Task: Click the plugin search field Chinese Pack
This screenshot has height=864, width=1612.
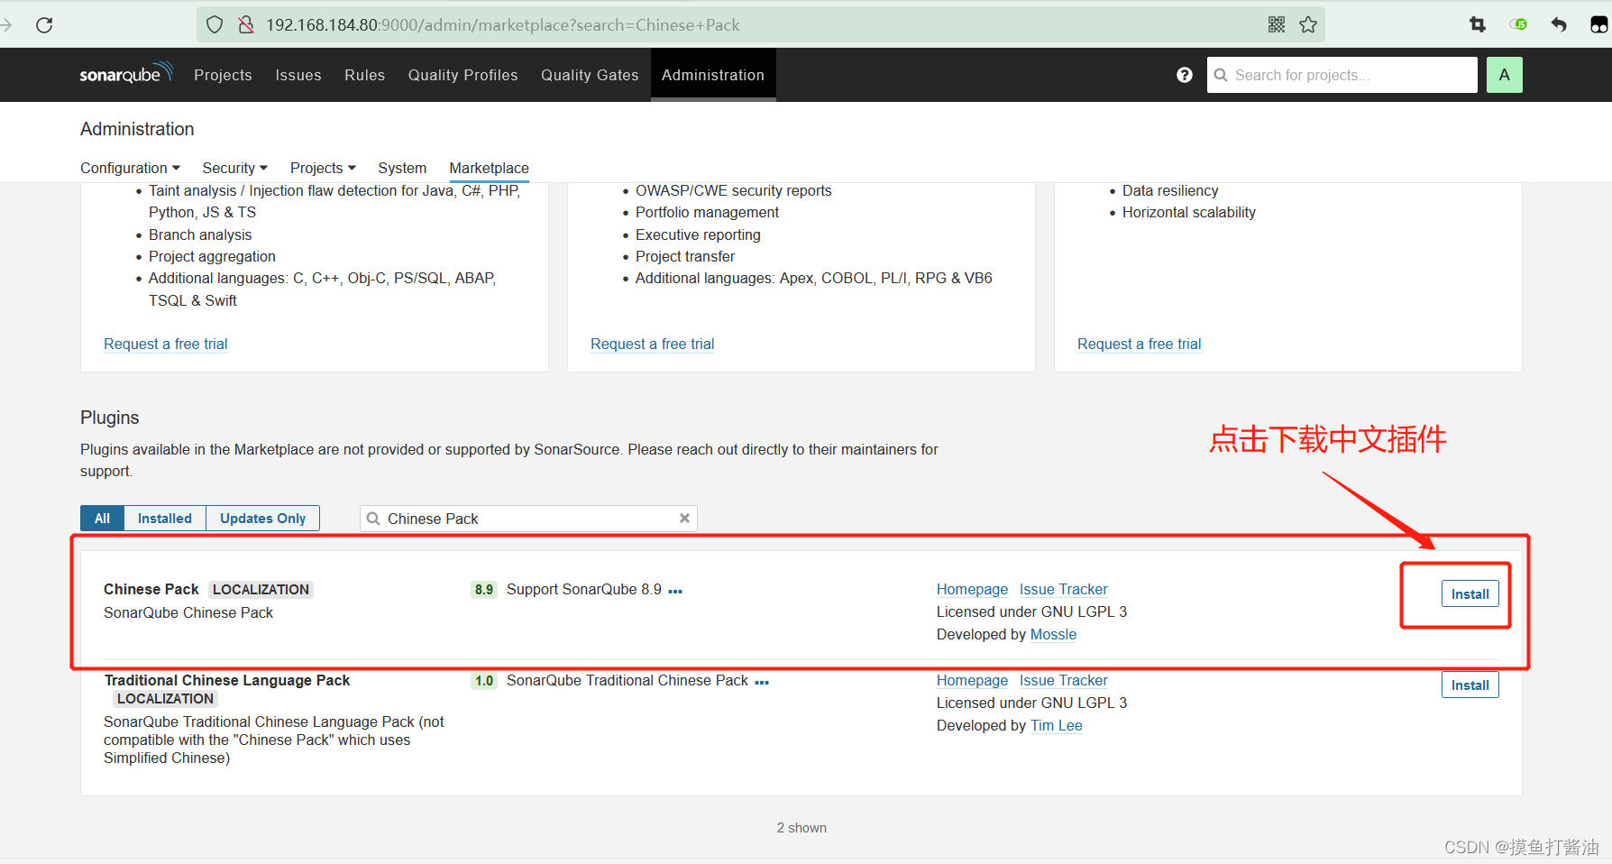Action: coord(527,519)
